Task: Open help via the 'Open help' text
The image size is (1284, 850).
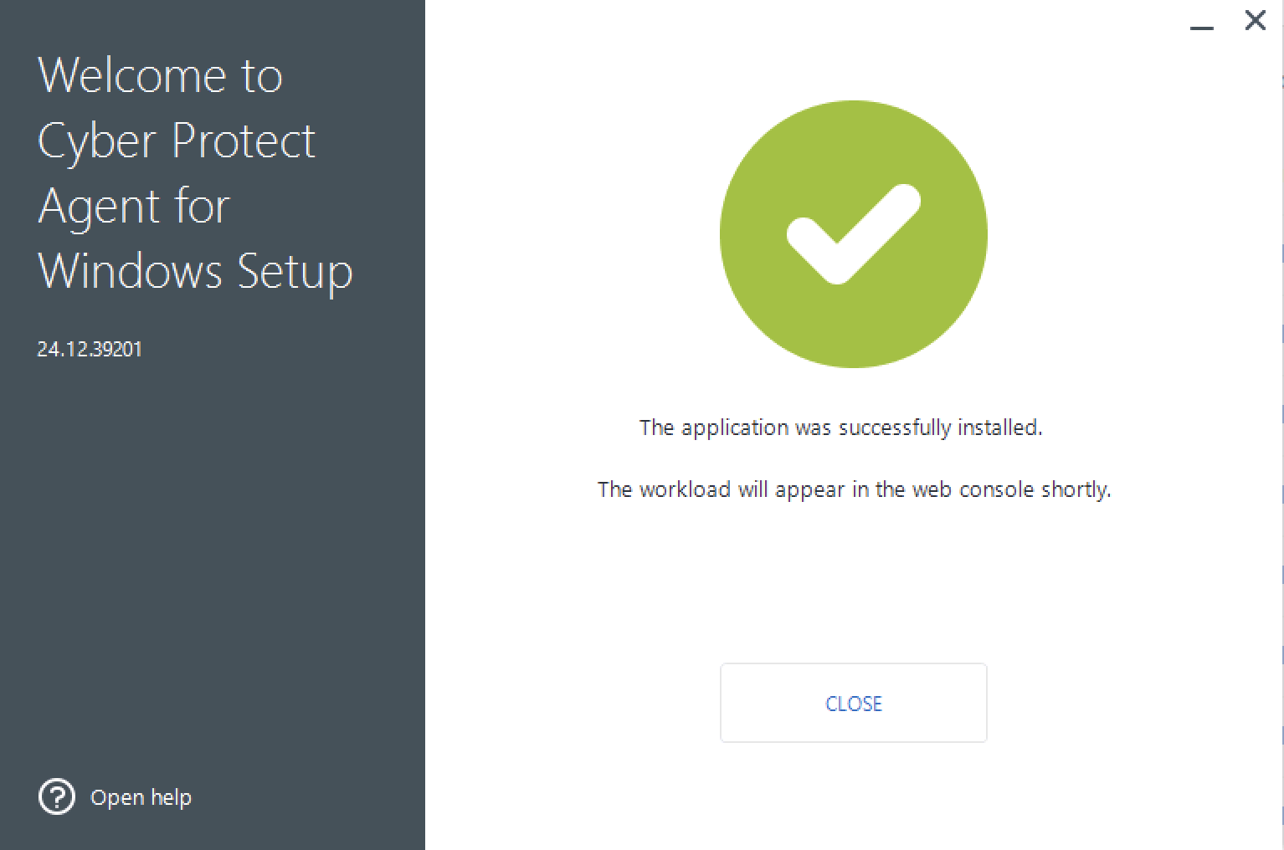Action: [141, 797]
